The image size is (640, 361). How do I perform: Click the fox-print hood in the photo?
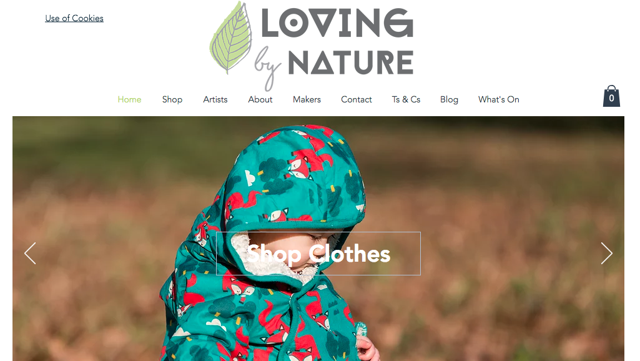tap(294, 180)
